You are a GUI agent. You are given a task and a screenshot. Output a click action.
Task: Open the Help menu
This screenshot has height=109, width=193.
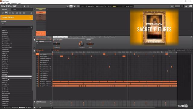click(19, 3)
